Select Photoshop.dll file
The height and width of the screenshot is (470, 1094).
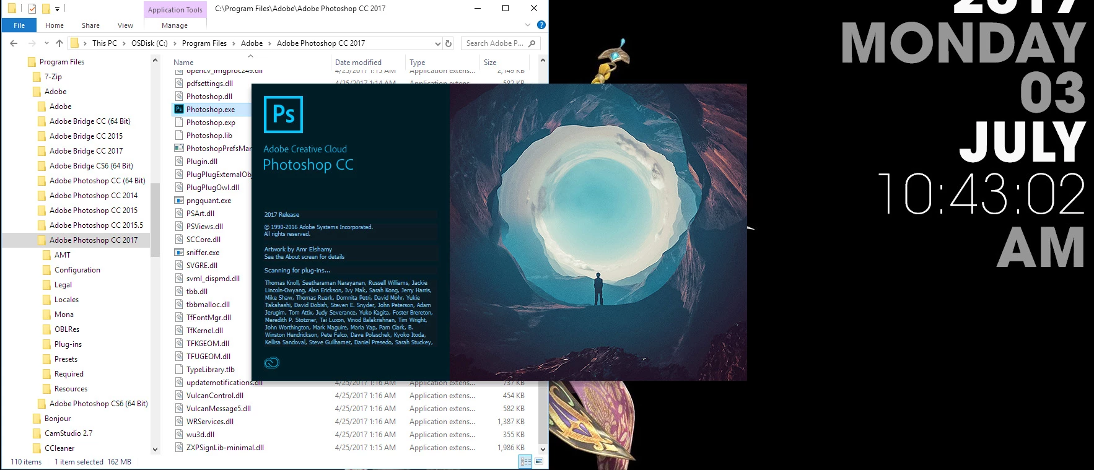coord(209,97)
